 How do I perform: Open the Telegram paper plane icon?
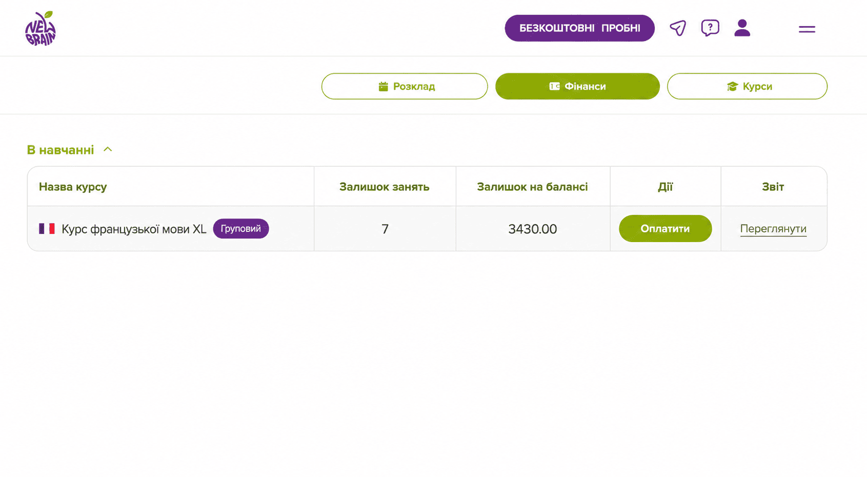click(678, 28)
